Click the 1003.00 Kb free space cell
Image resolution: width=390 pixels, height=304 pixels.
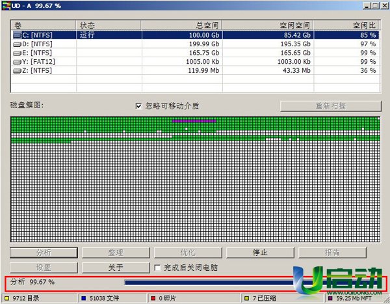[268, 62]
